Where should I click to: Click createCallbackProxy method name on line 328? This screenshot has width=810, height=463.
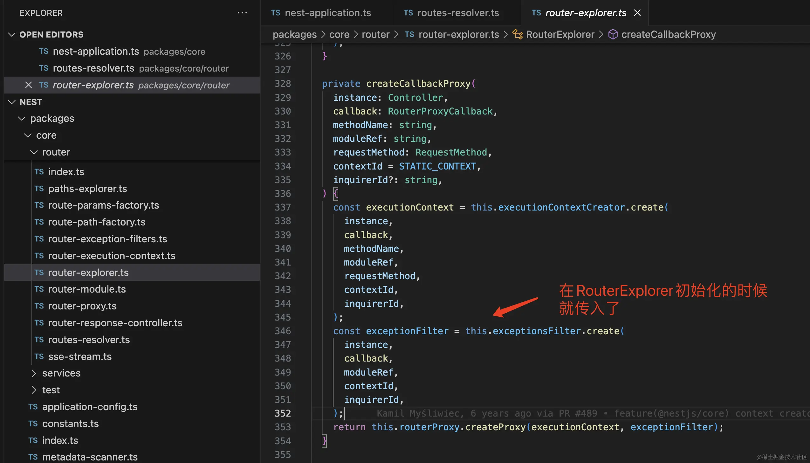click(x=418, y=84)
